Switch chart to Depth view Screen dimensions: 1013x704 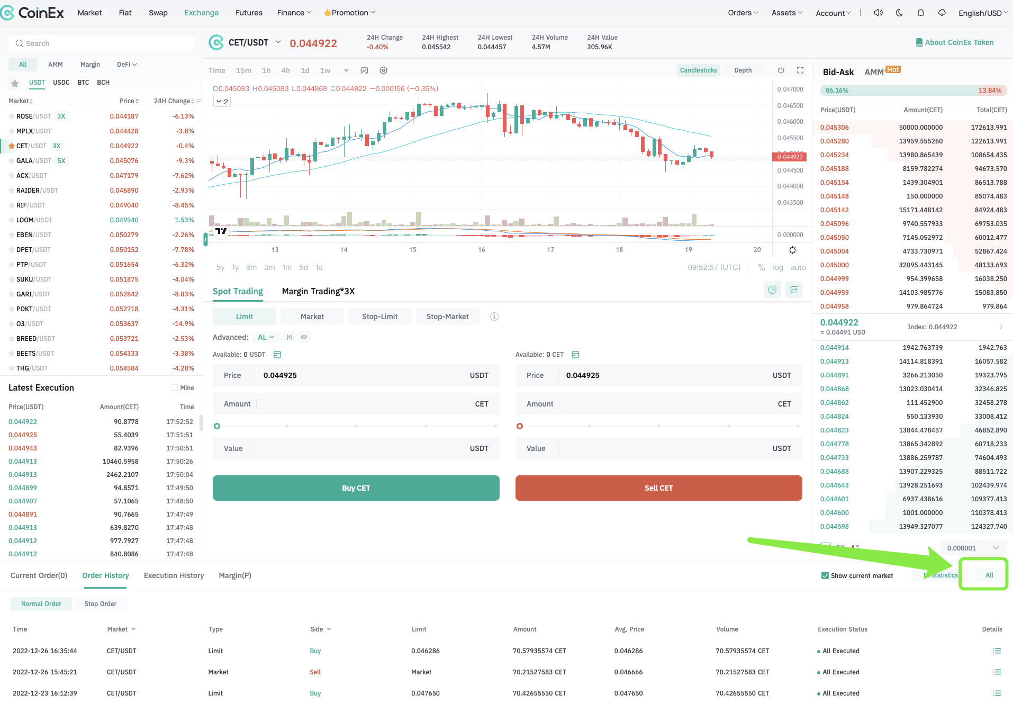click(743, 70)
